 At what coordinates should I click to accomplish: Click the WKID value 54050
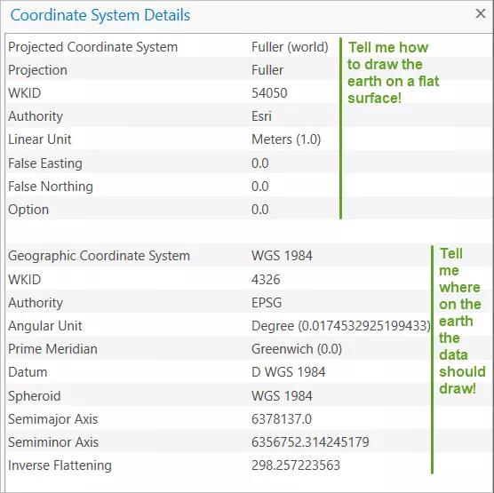[269, 93]
